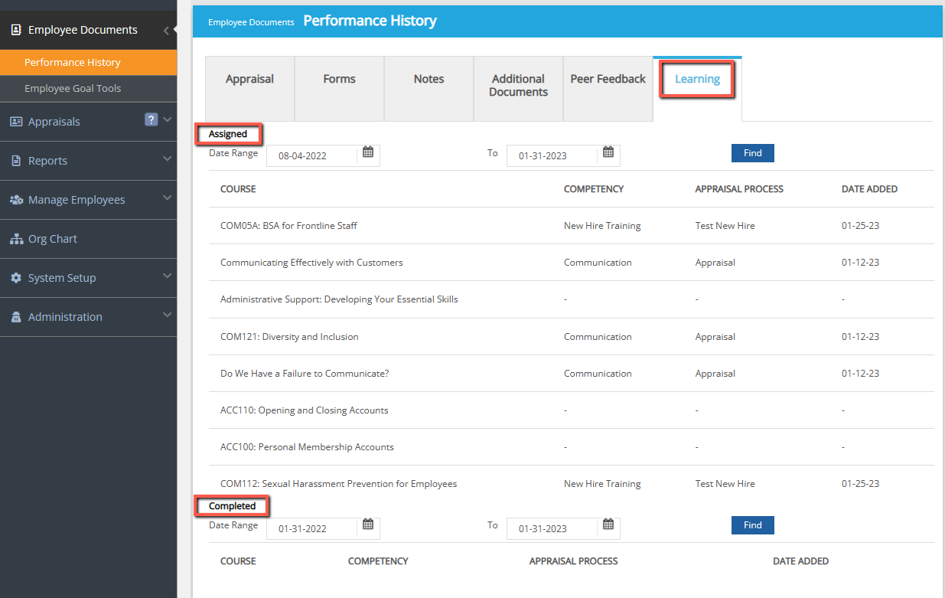Click COMPETENCY column header in Assigned table
The width and height of the screenshot is (945, 598).
coord(594,189)
